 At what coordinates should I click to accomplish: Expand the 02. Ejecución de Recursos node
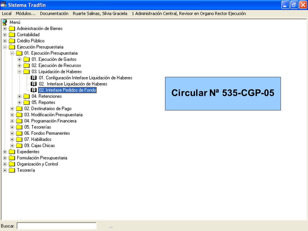(20, 66)
